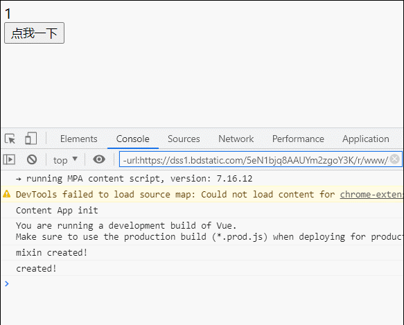The image size is (404, 325).
Task: Switch to the Console tab
Action: click(132, 139)
